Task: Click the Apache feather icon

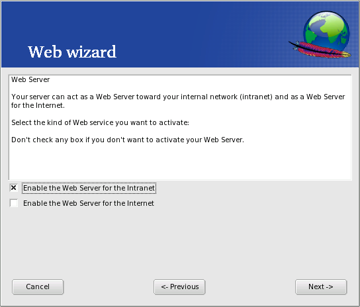Action: tap(320, 49)
